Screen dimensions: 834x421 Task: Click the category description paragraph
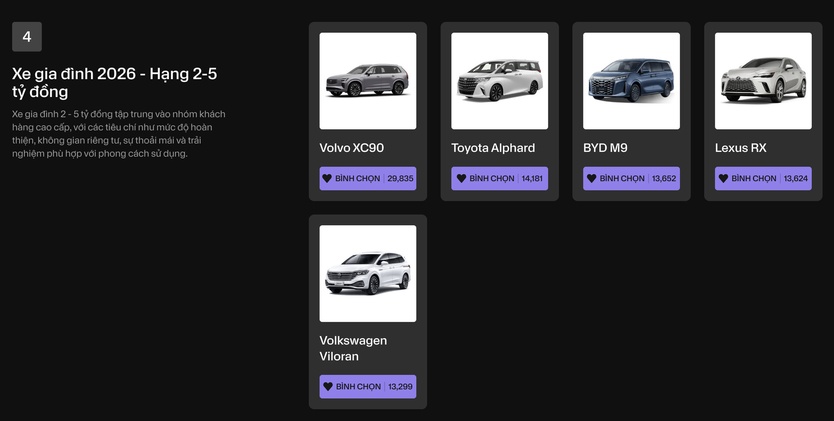[x=119, y=134]
